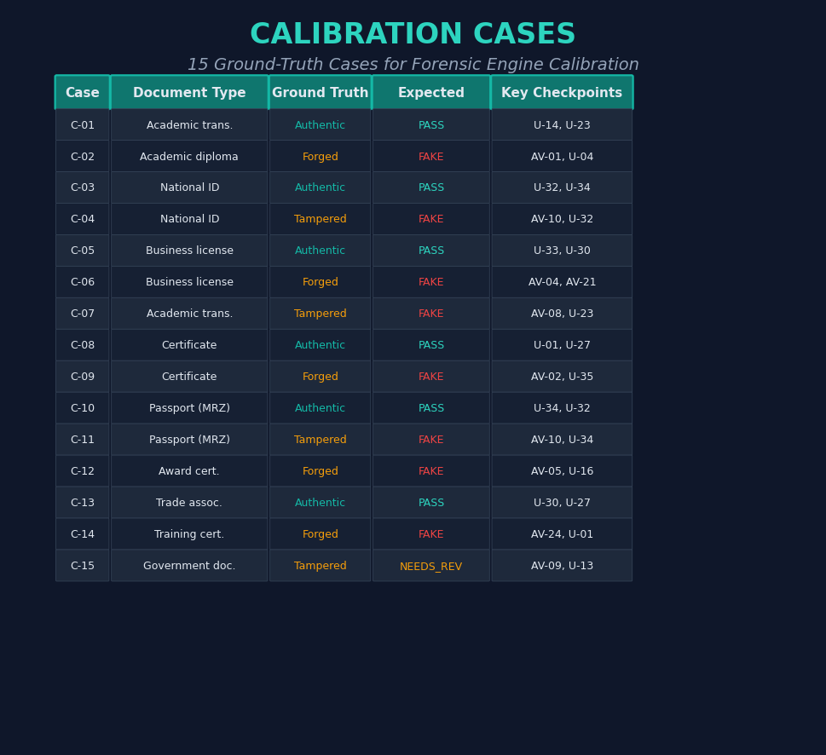Screen dimensions: 826x755
Task: Click the Trade assoc. document cell
Action: click(x=188, y=502)
